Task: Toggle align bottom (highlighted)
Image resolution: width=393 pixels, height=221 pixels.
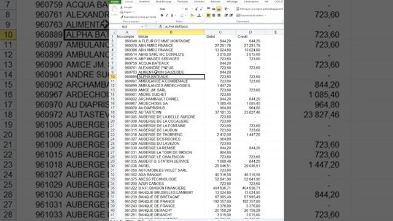Action: click(219, 9)
